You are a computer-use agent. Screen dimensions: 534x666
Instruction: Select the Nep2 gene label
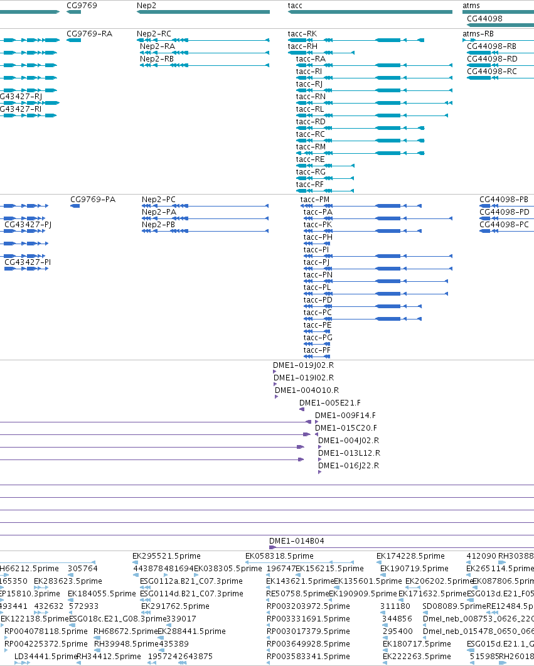click(146, 6)
